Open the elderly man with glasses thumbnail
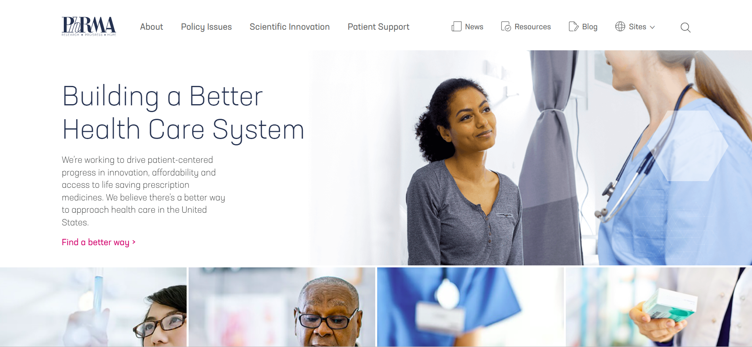Screen dimensions: 752x347 282,307
